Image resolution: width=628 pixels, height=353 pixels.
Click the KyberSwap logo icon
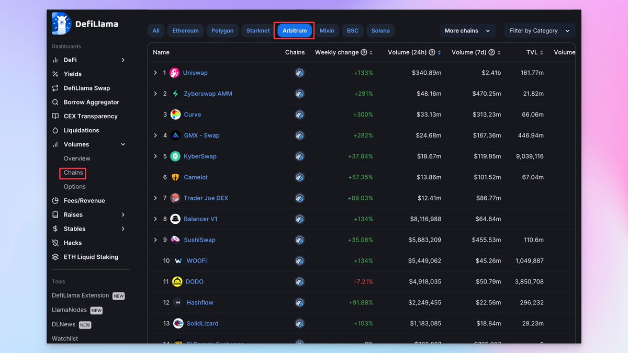[175, 156]
